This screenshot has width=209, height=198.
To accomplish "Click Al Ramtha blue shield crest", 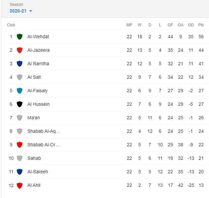I will pyautogui.click(x=20, y=64).
